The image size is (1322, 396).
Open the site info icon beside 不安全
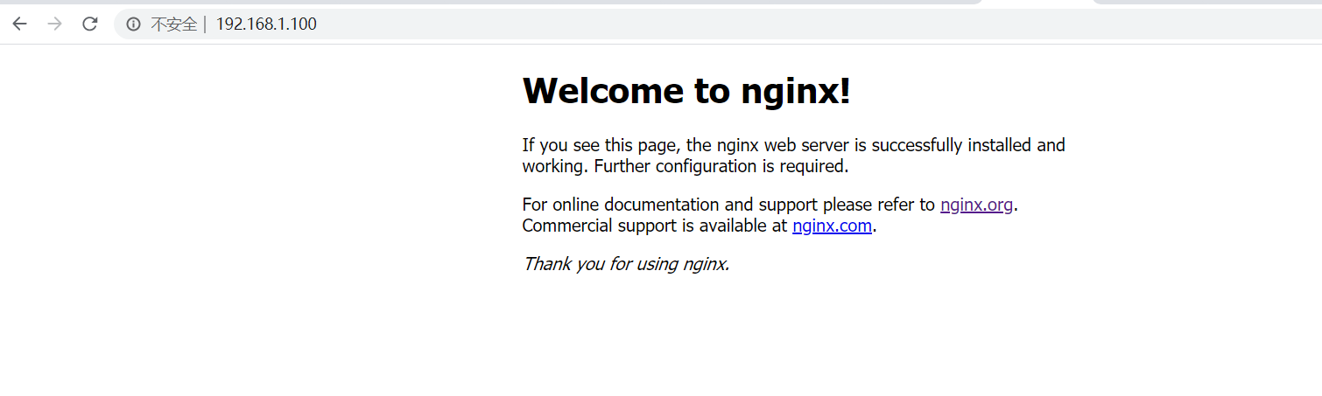coord(133,24)
